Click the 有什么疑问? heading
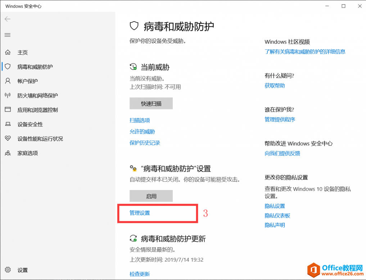 [x=279, y=76]
